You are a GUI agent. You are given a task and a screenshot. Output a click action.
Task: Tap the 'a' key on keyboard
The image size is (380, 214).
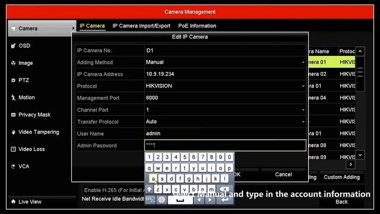[x=153, y=179]
